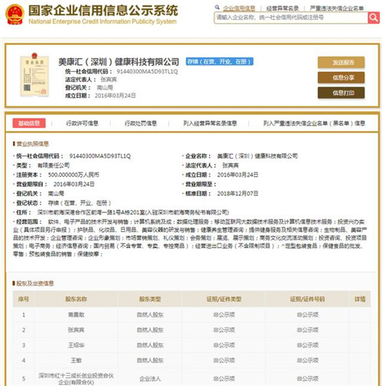The height and width of the screenshot is (386, 382).
Task: Open the business license thumbnail image
Action: pos(34,74)
